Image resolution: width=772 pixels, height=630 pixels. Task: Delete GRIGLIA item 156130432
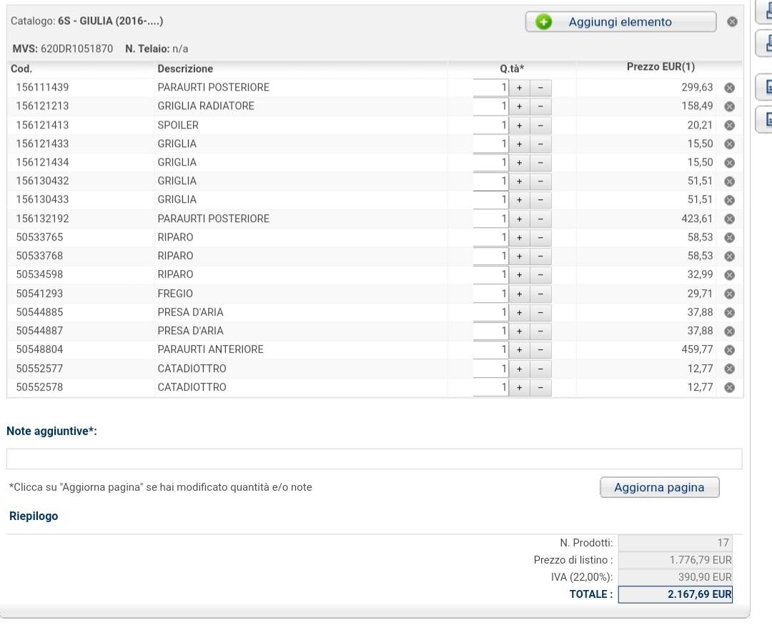point(729,181)
